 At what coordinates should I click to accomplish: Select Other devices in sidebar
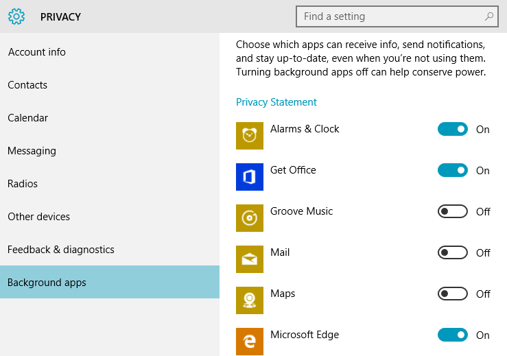110,217
